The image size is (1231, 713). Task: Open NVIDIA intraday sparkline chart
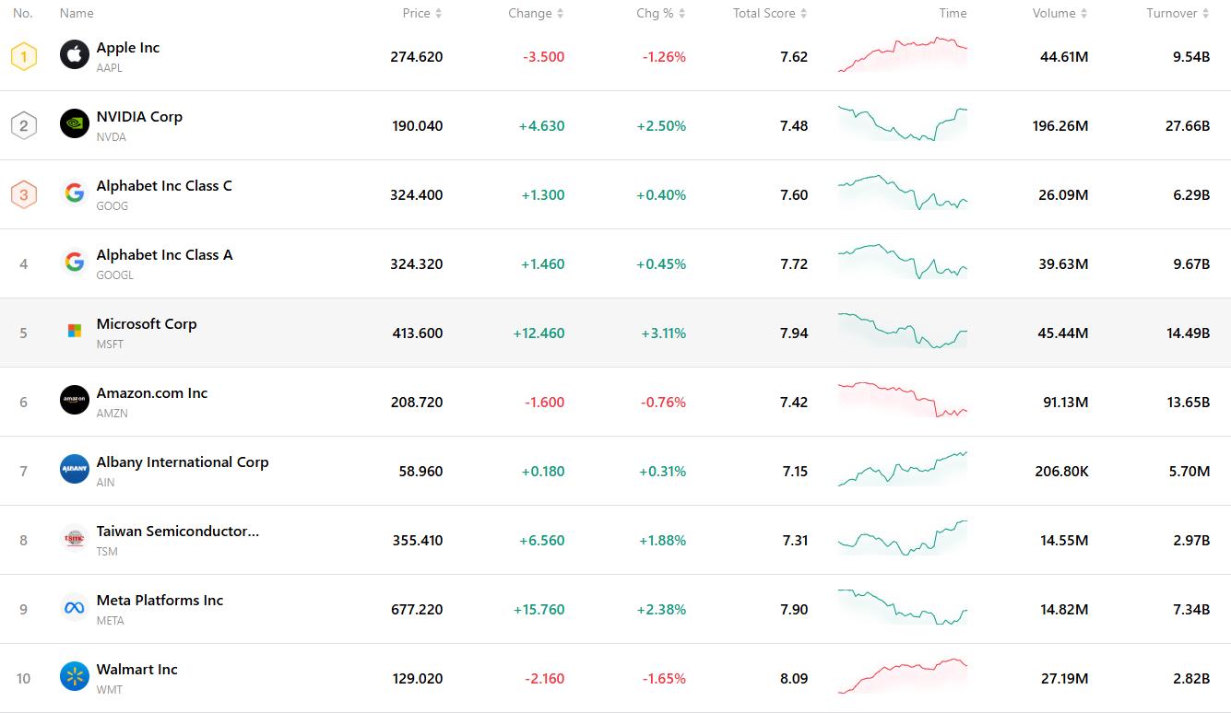click(902, 124)
